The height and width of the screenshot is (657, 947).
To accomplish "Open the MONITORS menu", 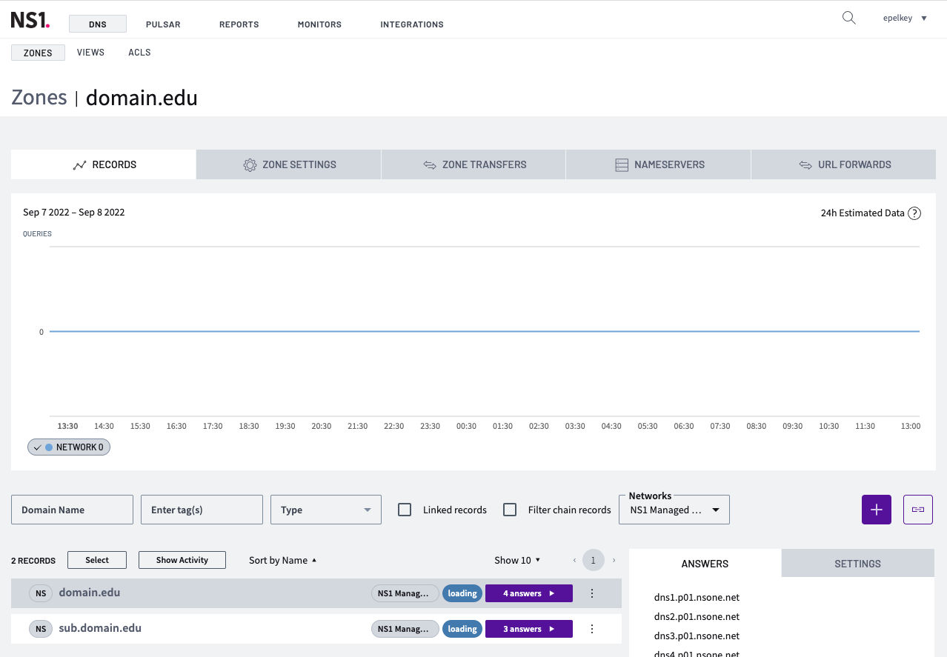I will [x=319, y=24].
